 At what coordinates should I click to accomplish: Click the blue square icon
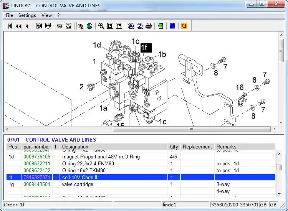[x=172, y=26]
